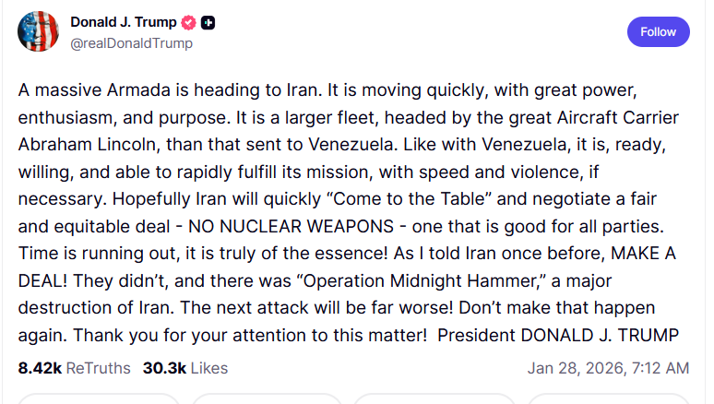Open the Jan 28, 2026 timestamp
The width and height of the screenshot is (714, 404).
click(x=608, y=368)
